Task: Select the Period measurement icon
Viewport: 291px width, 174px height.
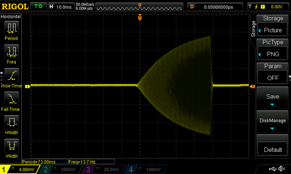Action: pyautogui.click(x=11, y=28)
